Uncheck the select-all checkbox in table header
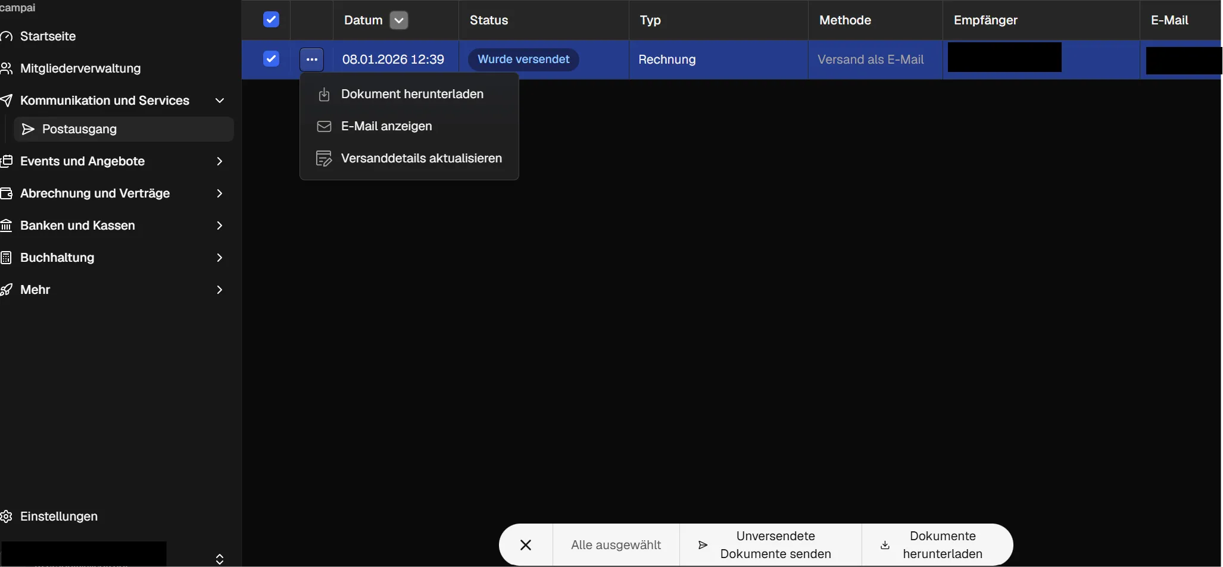The image size is (1223, 567). click(271, 20)
